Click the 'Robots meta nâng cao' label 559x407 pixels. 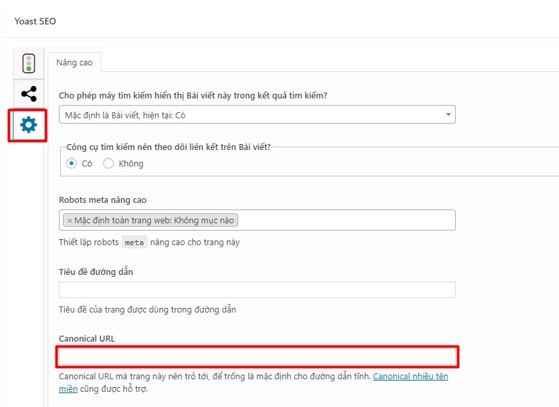point(103,200)
